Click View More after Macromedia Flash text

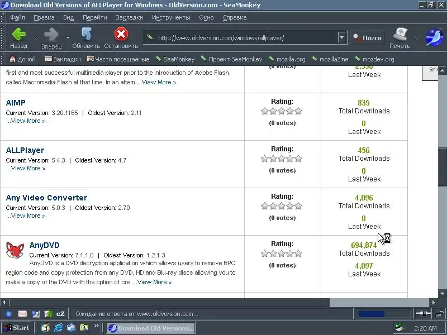[x=159, y=82]
